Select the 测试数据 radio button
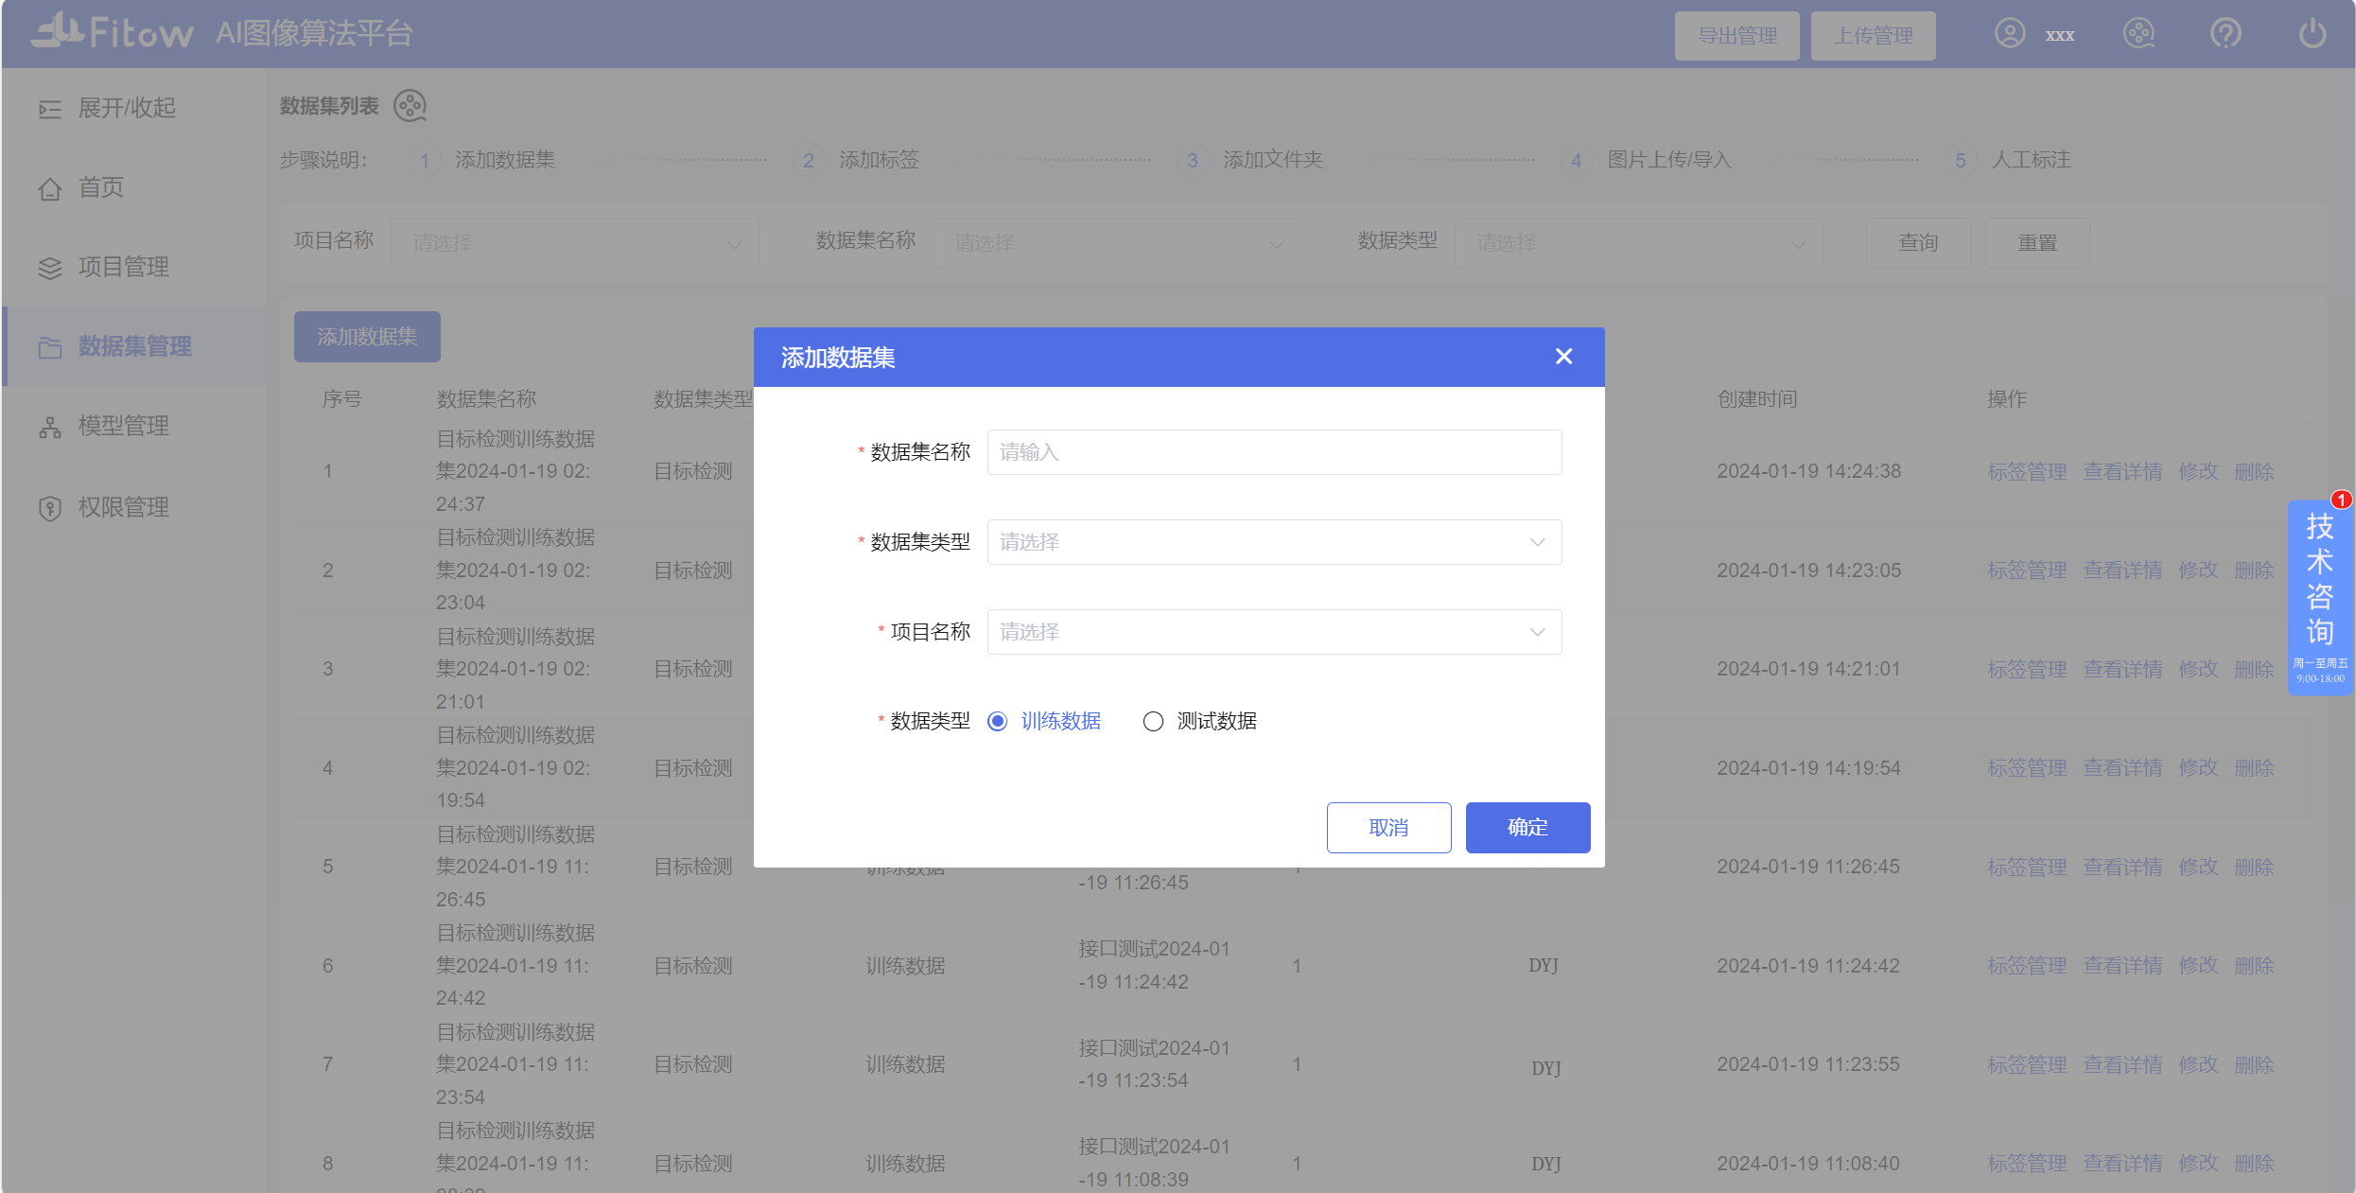 1152,722
